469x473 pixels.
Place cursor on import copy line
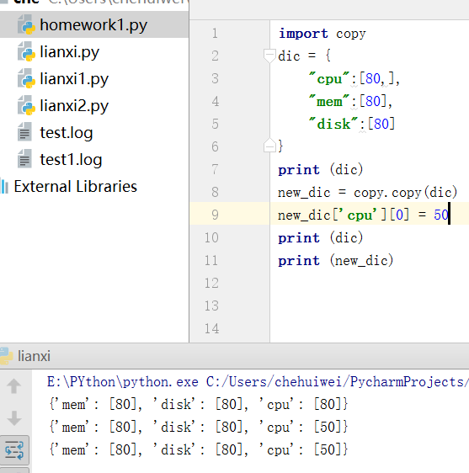[x=322, y=34]
